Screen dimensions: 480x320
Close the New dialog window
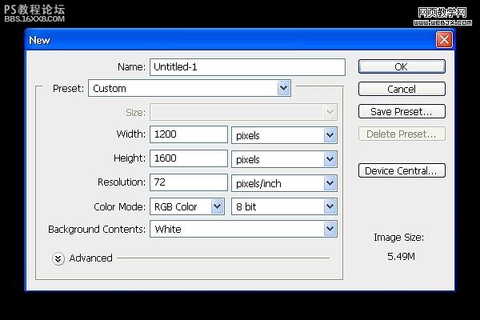(444, 39)
